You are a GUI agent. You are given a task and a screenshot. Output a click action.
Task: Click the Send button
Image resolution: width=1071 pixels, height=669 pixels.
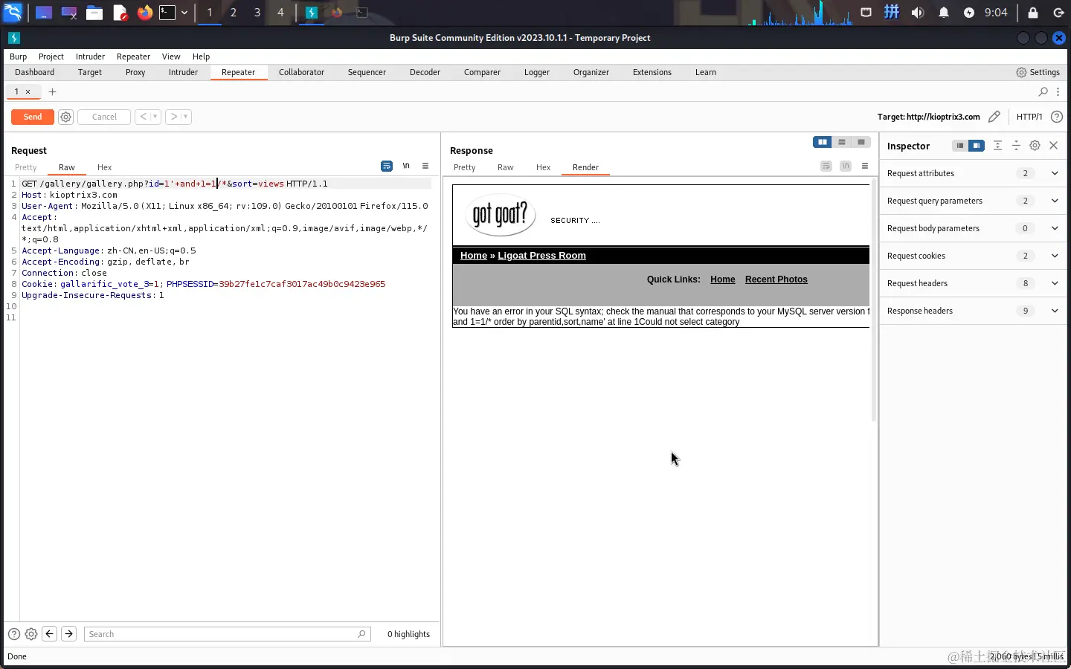click(x=33, y=117)
